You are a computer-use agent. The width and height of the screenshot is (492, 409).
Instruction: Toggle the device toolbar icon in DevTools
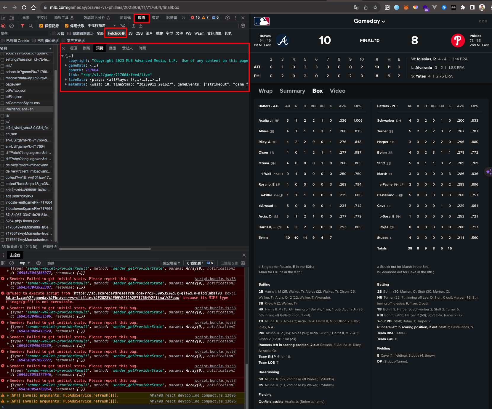pos(12,18)
